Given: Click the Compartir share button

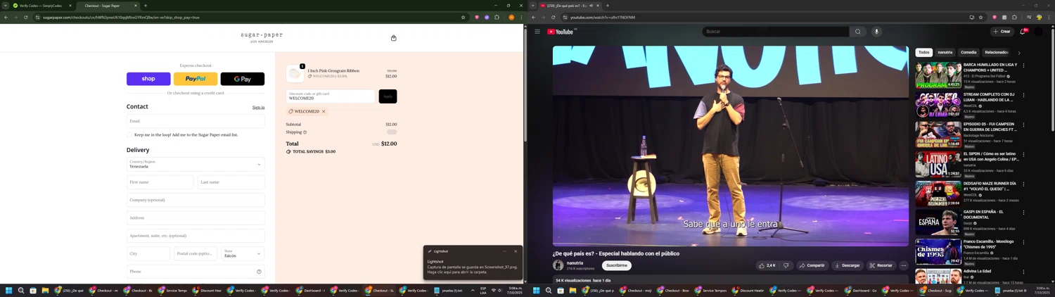Looking at the screenshot, I should tap(812, 265).
